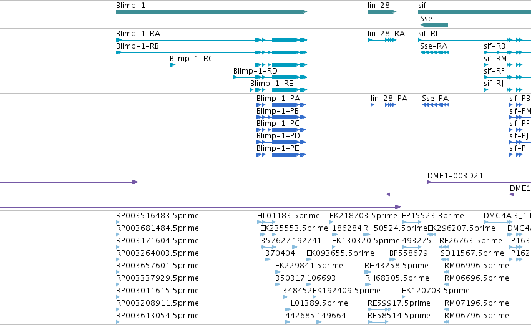
Task: Select the DME1-003D21 clone label
Action: click(455, 176)
